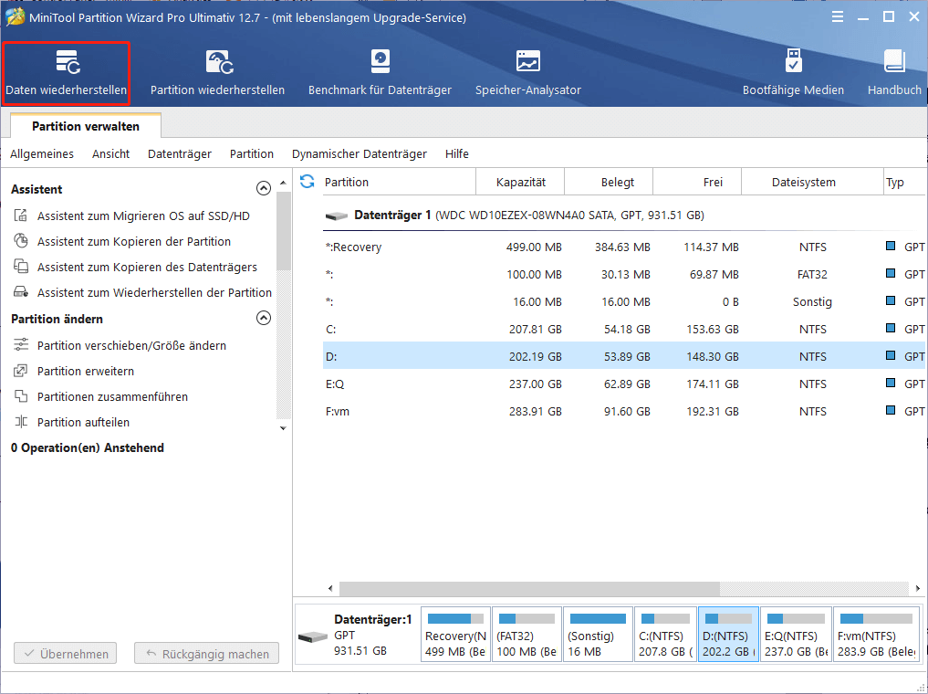Select the Partition verwalten tab

tap(86, 126)
